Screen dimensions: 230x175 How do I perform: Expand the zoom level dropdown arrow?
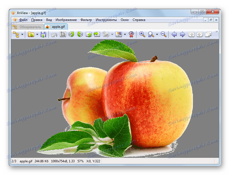click(157, 35)
